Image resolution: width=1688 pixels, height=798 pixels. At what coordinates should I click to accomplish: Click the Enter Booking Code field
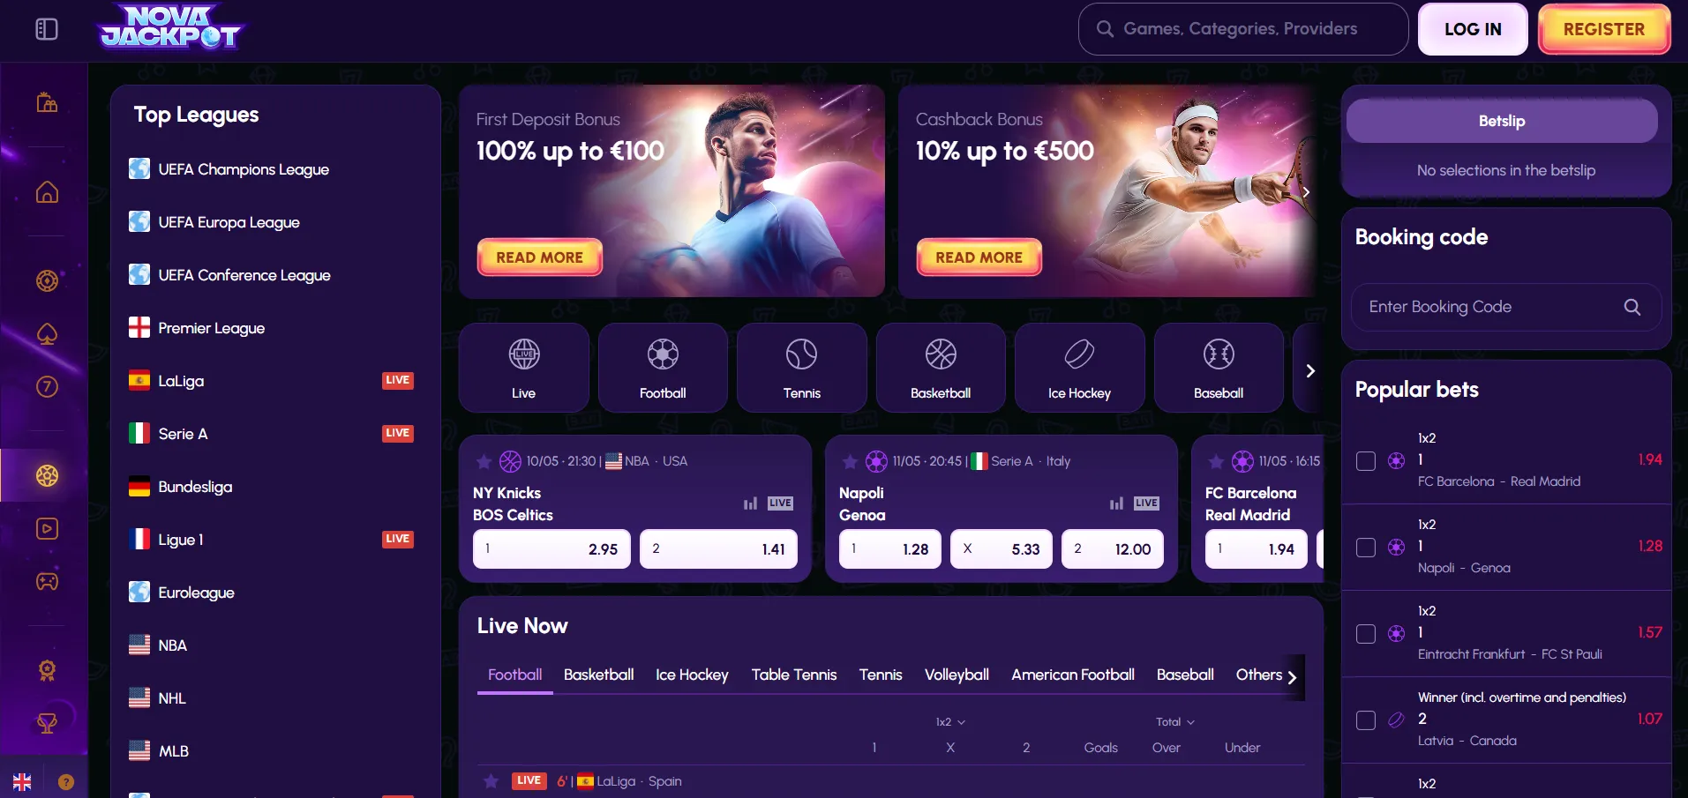pos(1505,307)
